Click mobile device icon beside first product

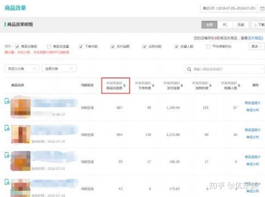[x=7, y=101]
